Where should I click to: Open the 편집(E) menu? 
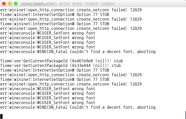click(51, 4)
